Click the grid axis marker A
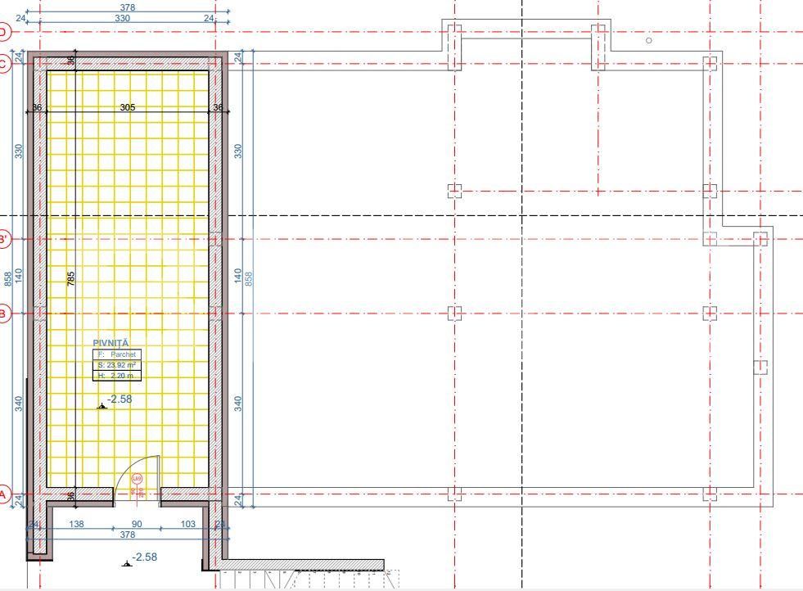 pos(2,494)
